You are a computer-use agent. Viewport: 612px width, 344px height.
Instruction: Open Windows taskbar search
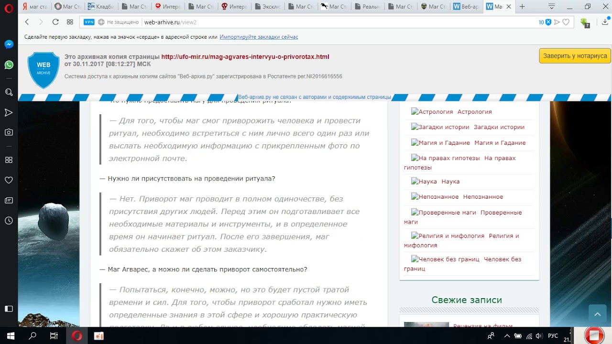tap(33, 336)
